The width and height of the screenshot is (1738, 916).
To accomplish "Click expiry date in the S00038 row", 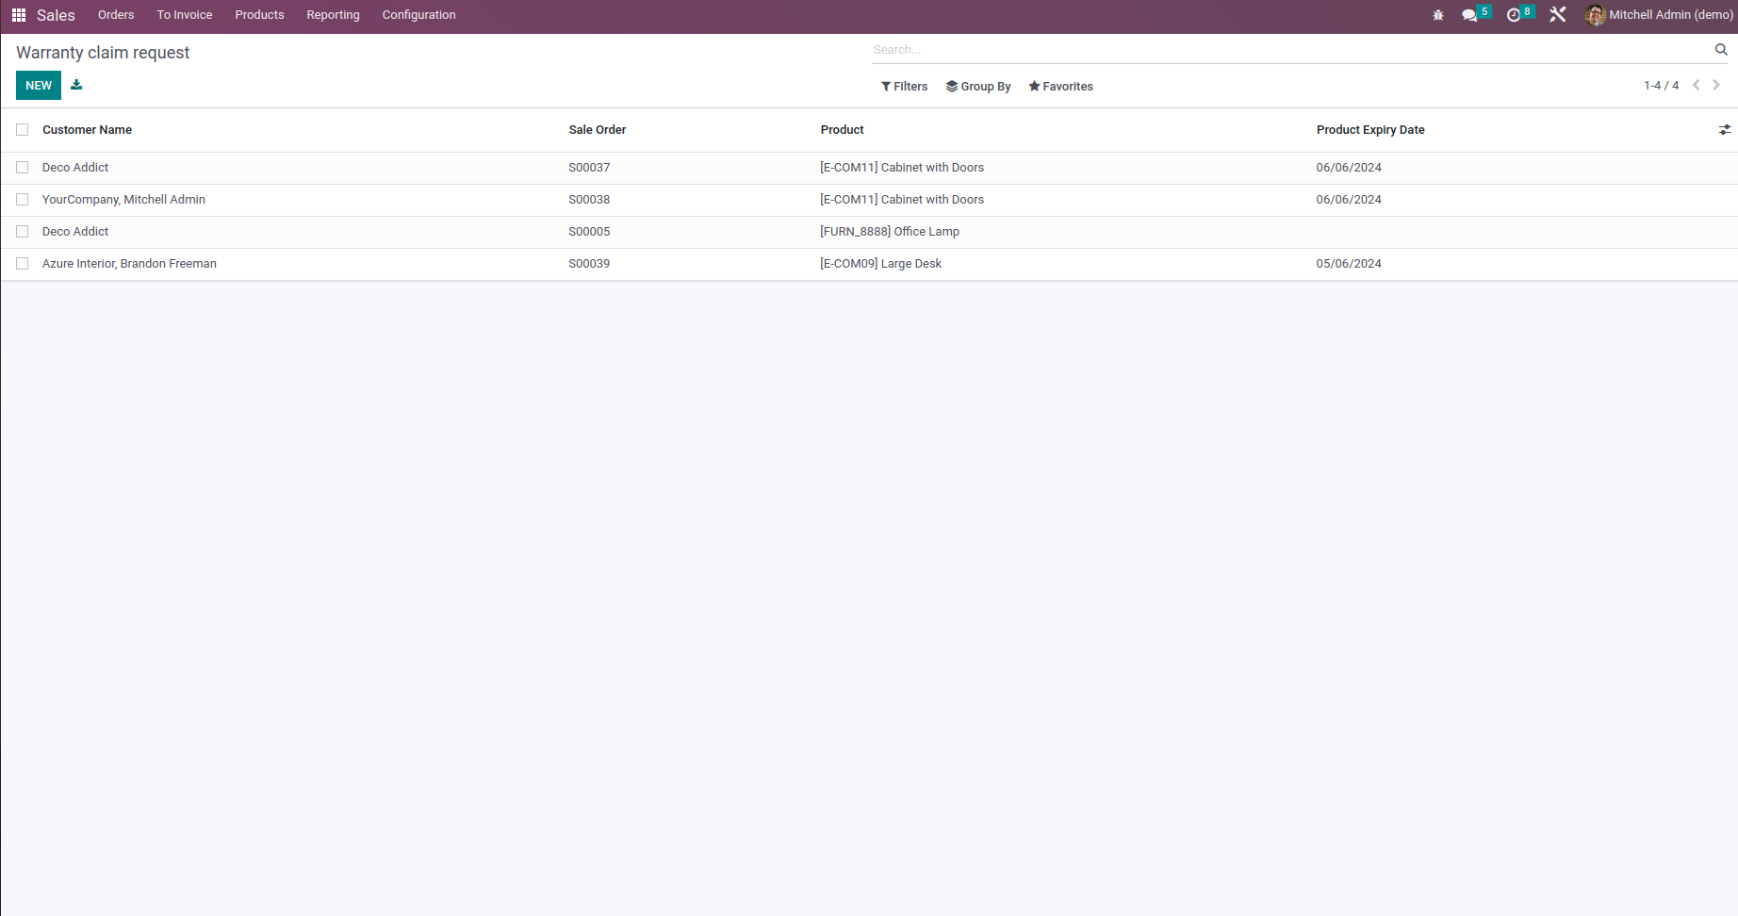I will click(1349, 200).
